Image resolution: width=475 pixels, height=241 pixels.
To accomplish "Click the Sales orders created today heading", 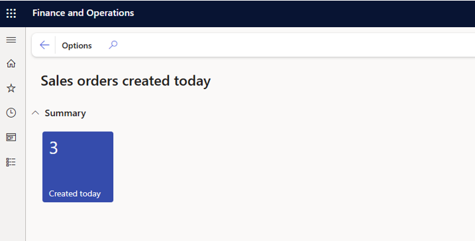I will pos(126,81).
